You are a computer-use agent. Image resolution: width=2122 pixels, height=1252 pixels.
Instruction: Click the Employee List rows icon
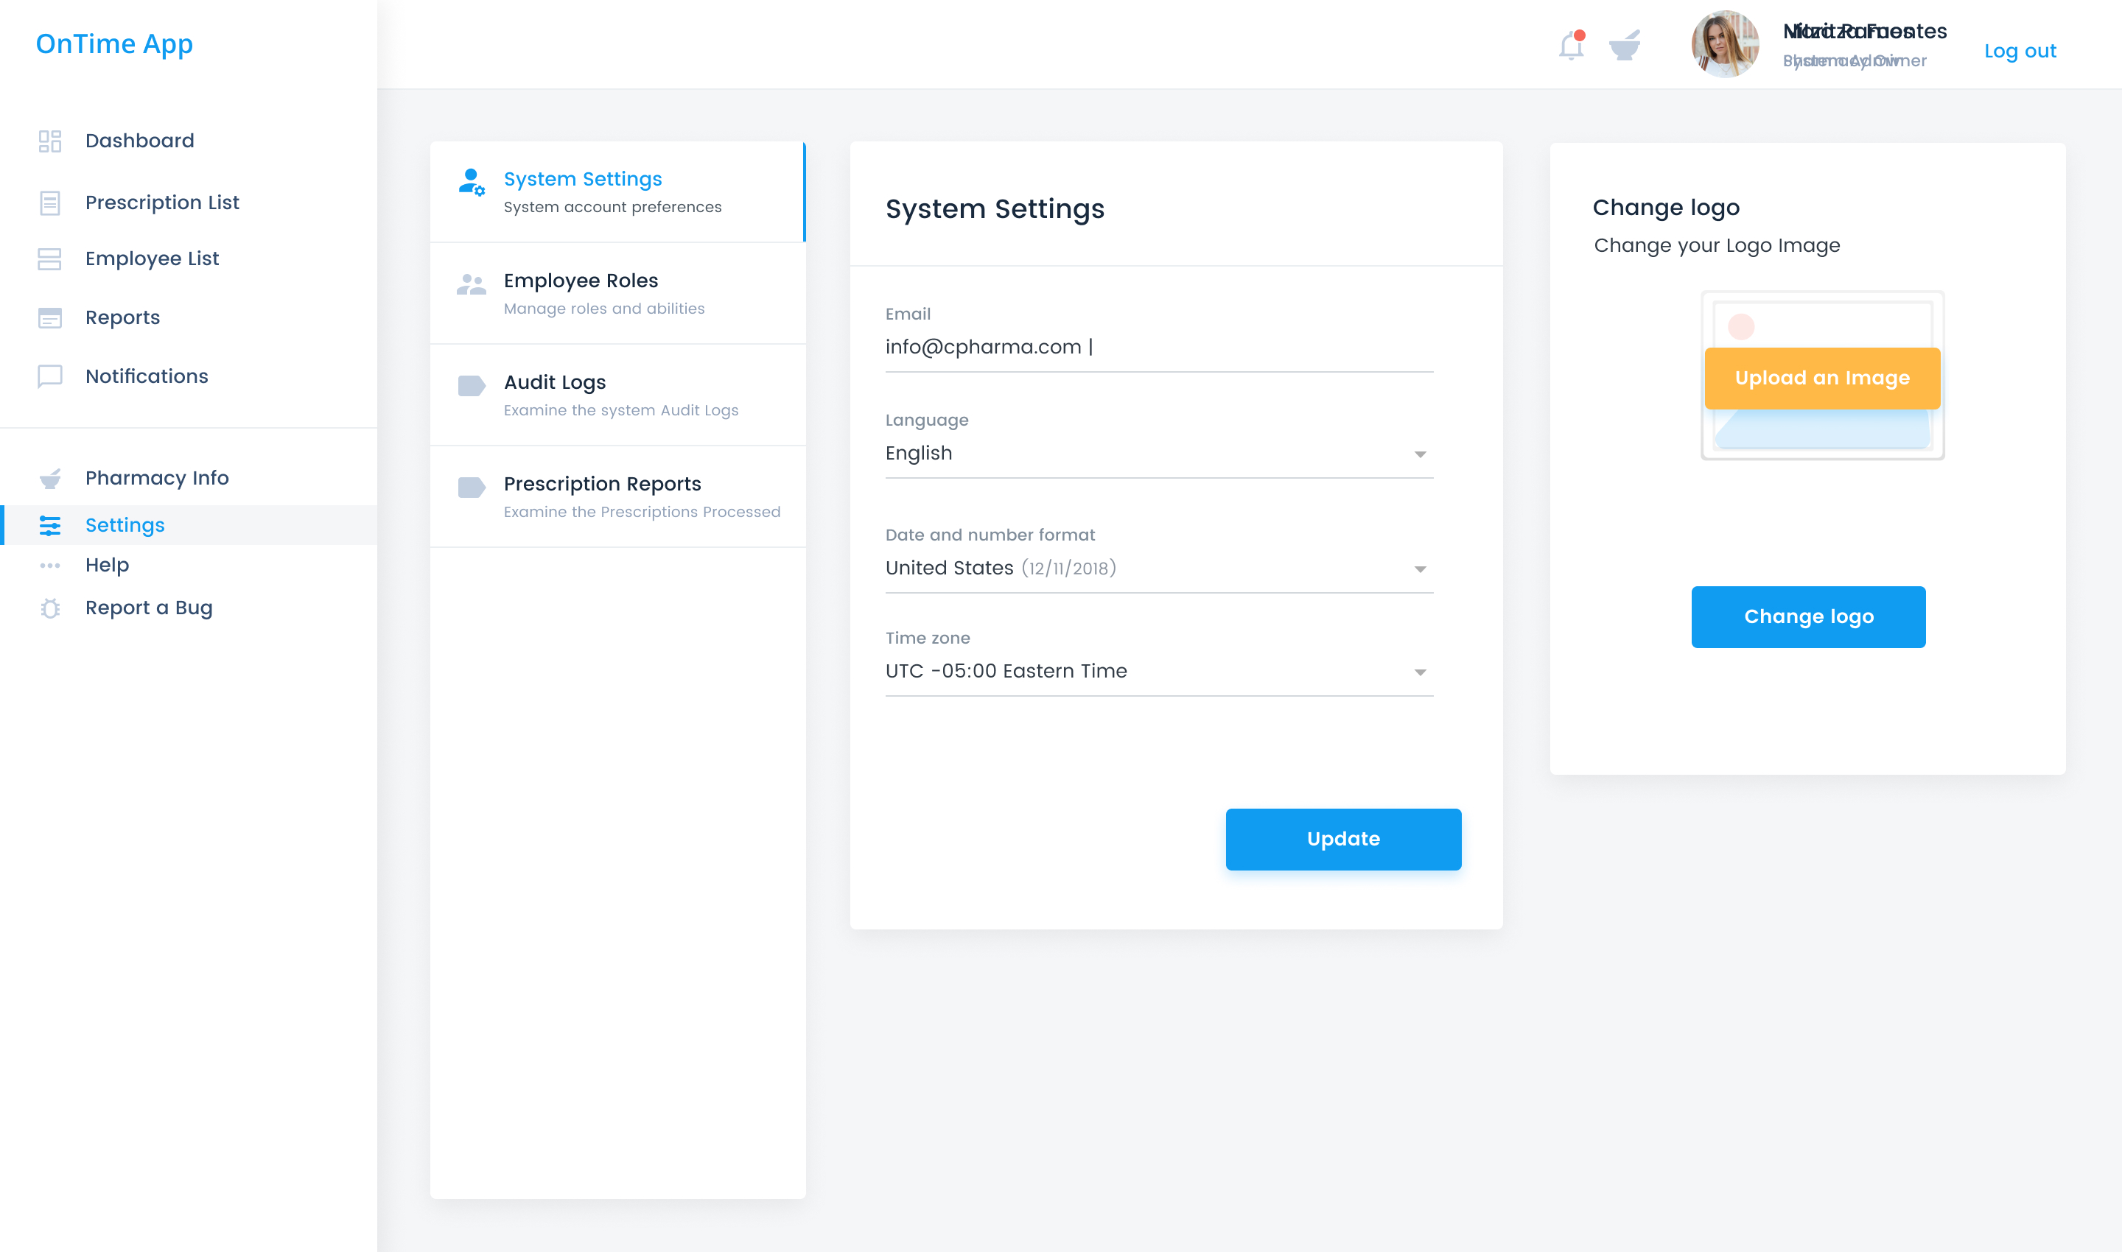tap(50, 259)
